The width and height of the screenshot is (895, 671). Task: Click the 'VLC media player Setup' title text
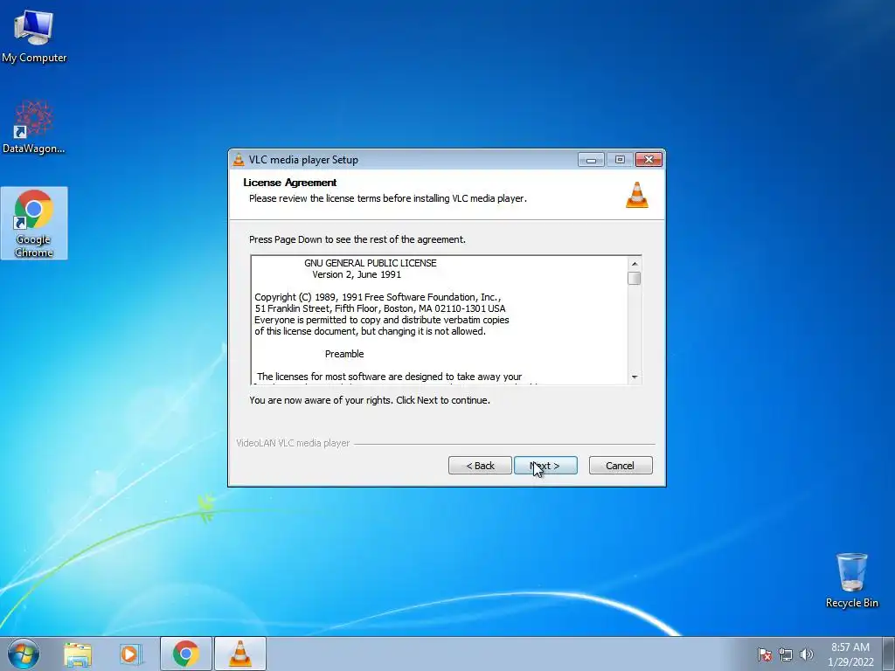point(303,160)
